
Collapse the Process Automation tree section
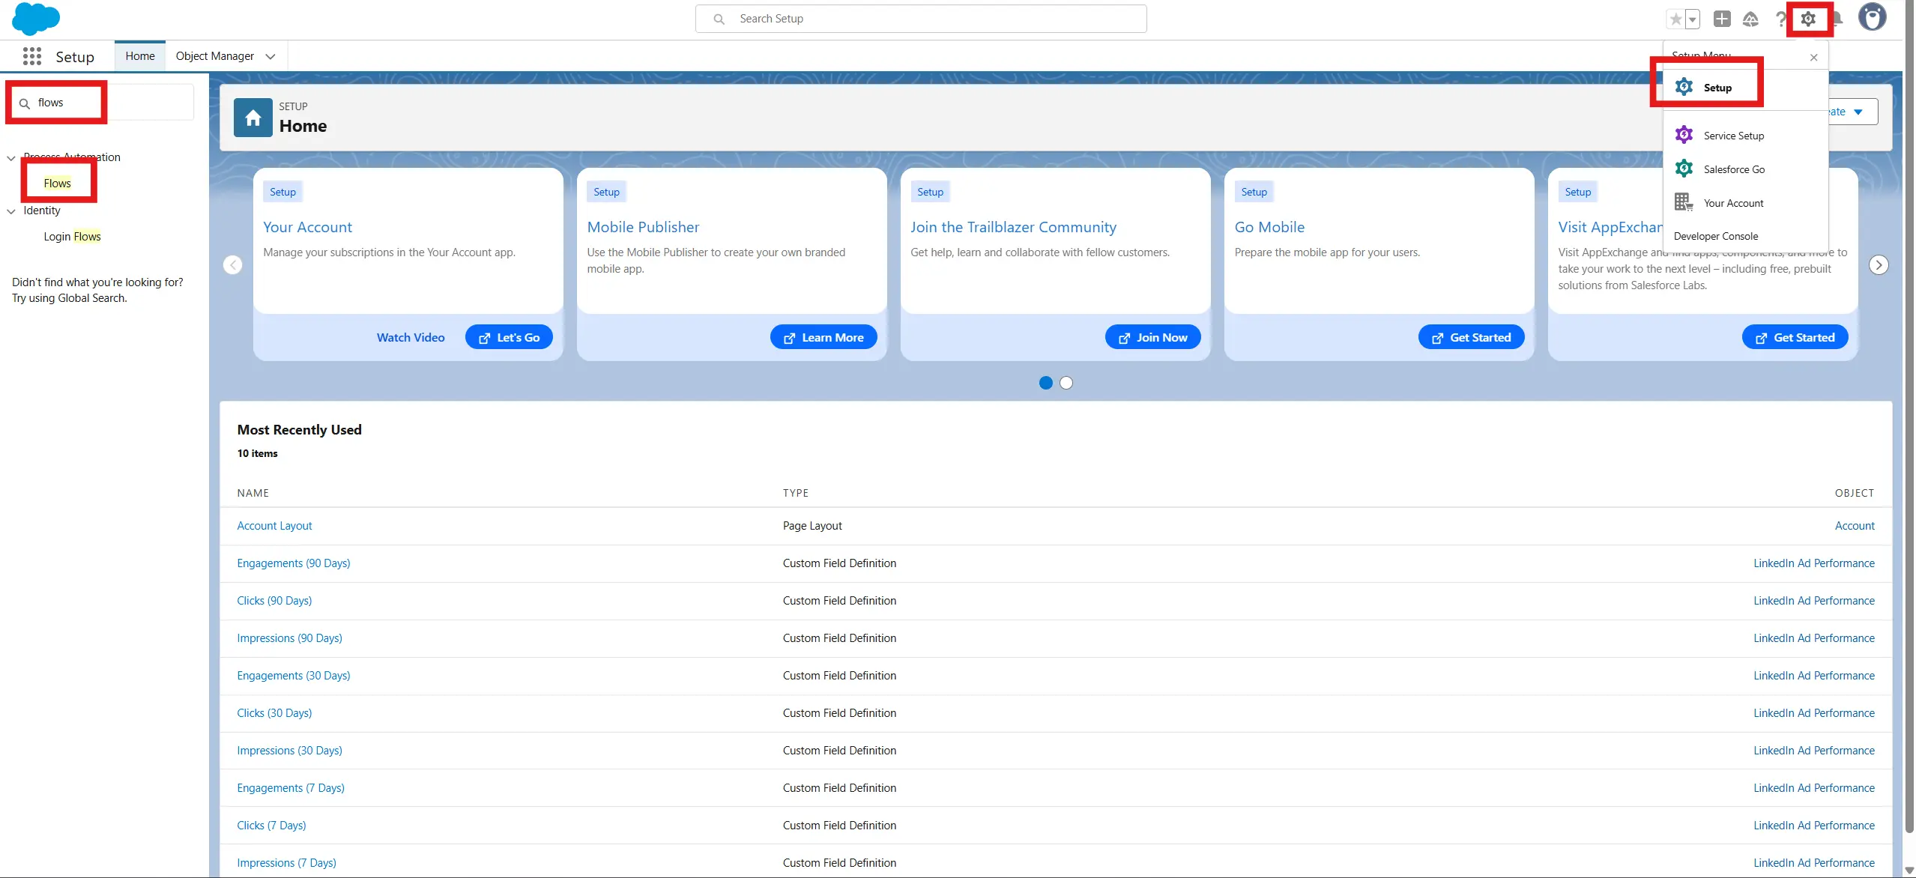[11, 158]
